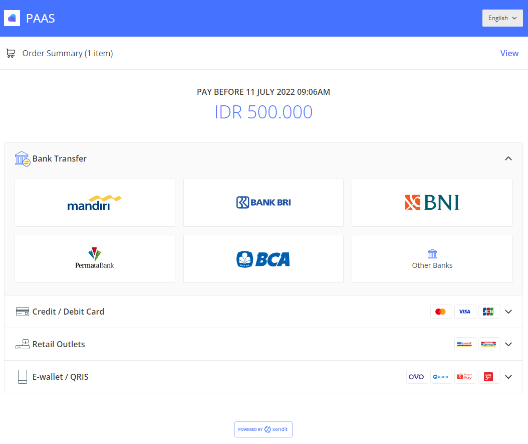
Task: Collapse the Bank Transfer section chevron
Action: point(508,159)
